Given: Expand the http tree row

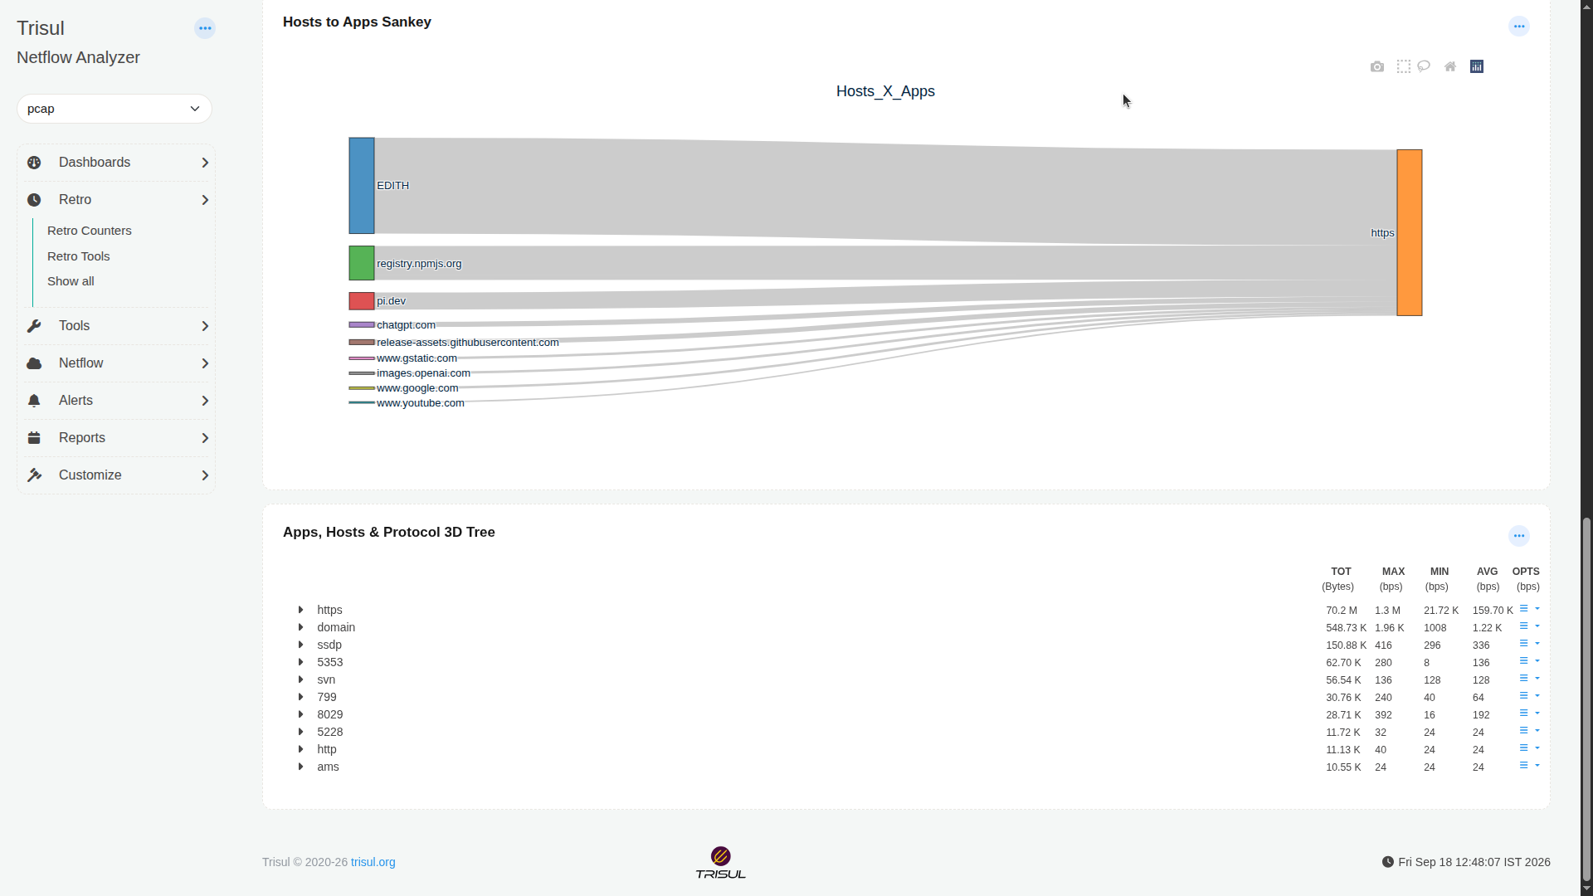Looking at the screenshot, I should 300,749.
